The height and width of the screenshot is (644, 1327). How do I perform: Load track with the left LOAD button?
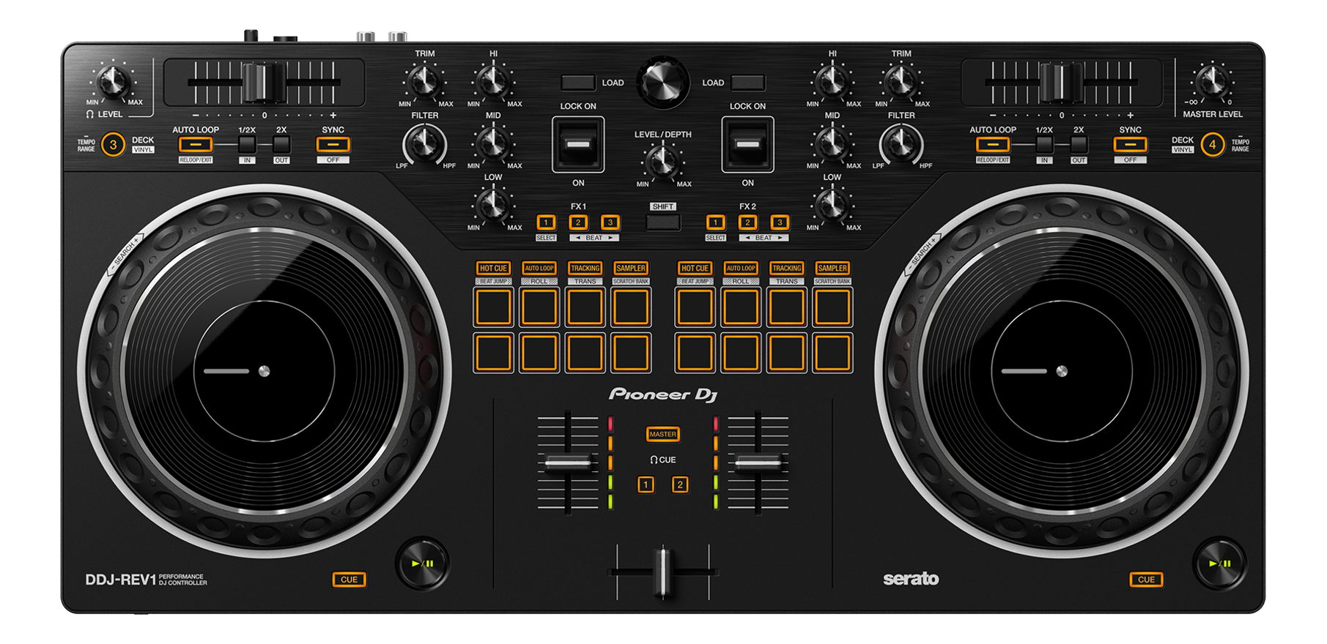tap(578, 83)
